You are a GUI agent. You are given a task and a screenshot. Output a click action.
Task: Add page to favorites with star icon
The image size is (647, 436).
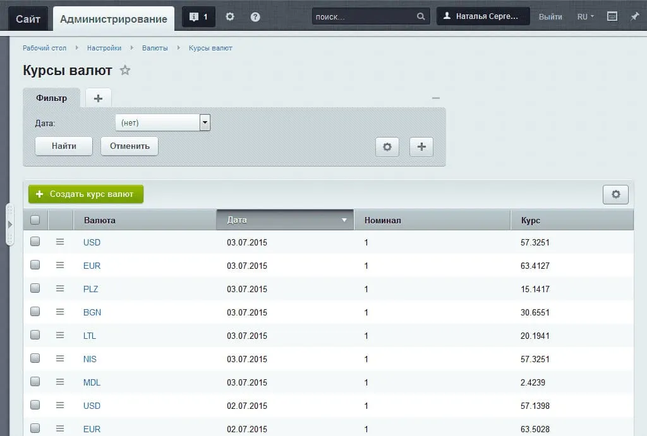pyautogui.click(x=125, y=71)
